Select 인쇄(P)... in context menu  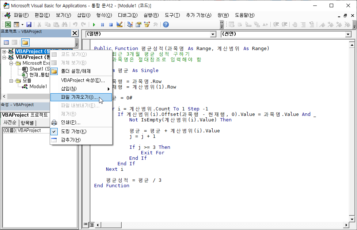[81, 122]
